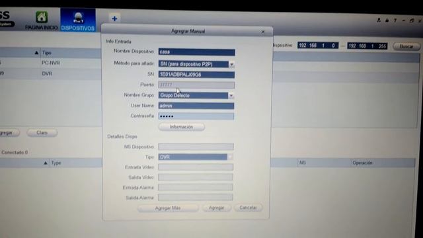Viewport: 423px width, 238px height.
Task: Click the Salida Video field
Action: tap(196, 177)
